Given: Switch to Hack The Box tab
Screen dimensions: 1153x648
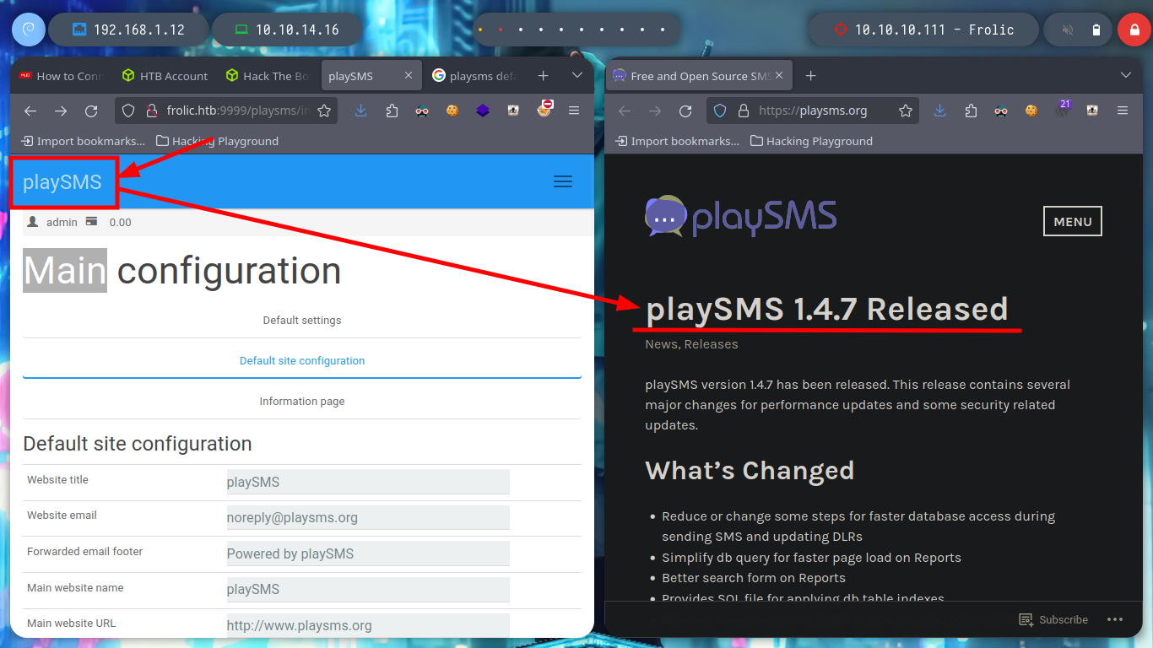Looking at the screenshot, I should pos(268,76).
